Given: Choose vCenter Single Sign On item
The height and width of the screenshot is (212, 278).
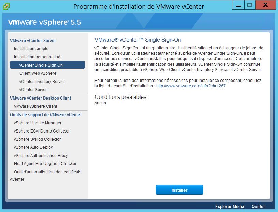Looking at the screenshot, I should [47, 65].
